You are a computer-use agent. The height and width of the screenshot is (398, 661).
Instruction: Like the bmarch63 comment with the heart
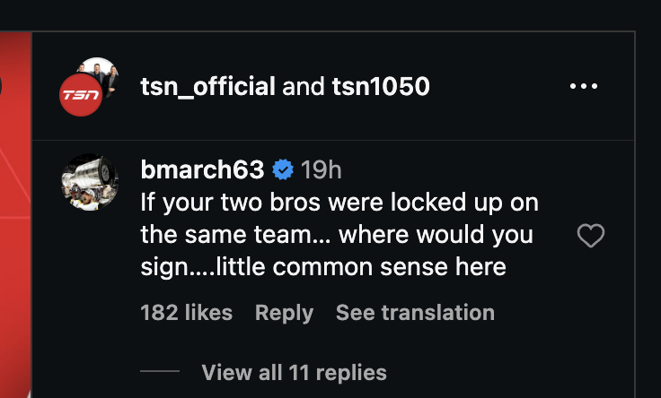coord(590,237)
